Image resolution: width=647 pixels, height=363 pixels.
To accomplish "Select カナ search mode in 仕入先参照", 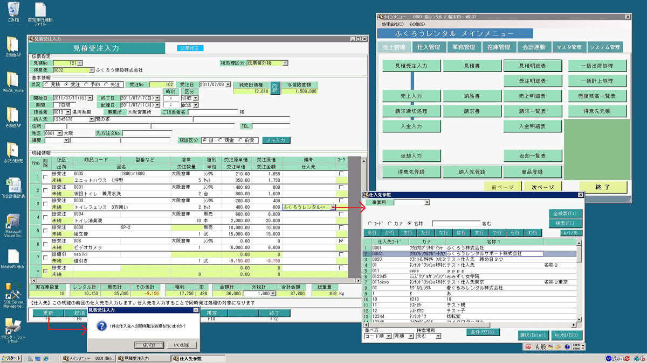I will click(389, 223).
